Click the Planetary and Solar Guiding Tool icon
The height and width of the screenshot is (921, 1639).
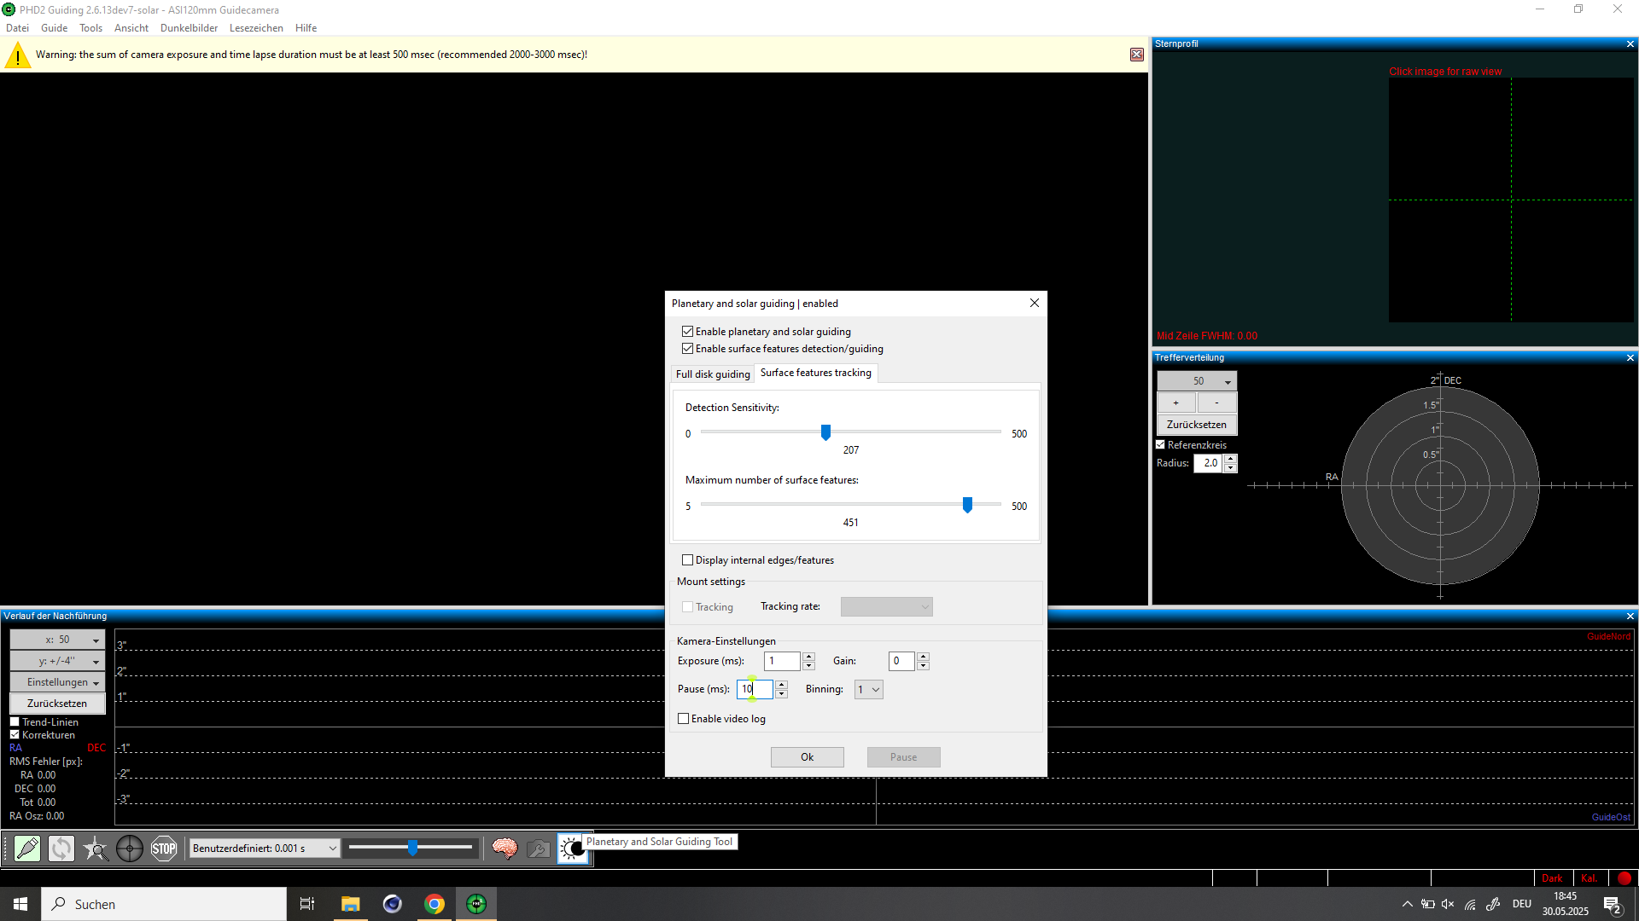[x=573, y=849]
